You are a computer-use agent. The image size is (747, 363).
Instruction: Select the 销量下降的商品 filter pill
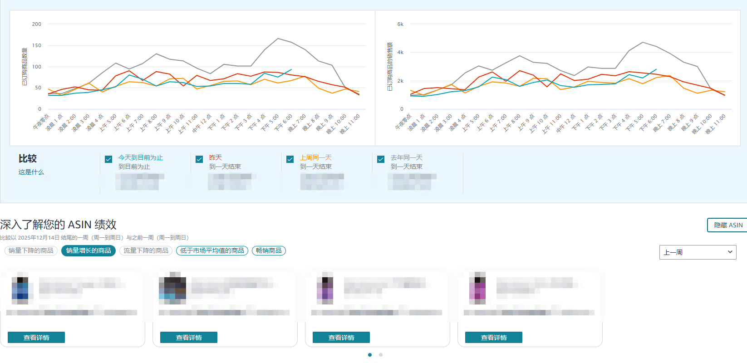tap(31, 250)
